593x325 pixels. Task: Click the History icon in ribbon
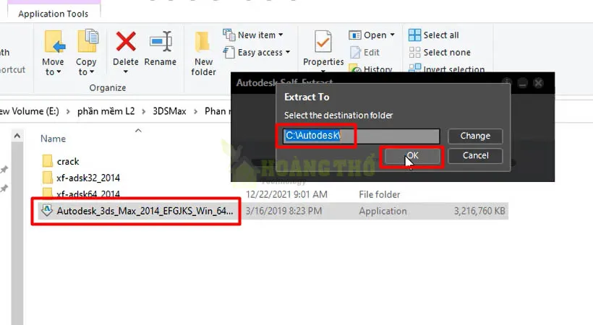[x=355, y=69]
